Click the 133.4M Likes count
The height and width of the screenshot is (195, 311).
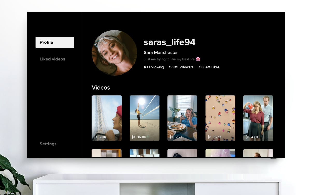209,67
